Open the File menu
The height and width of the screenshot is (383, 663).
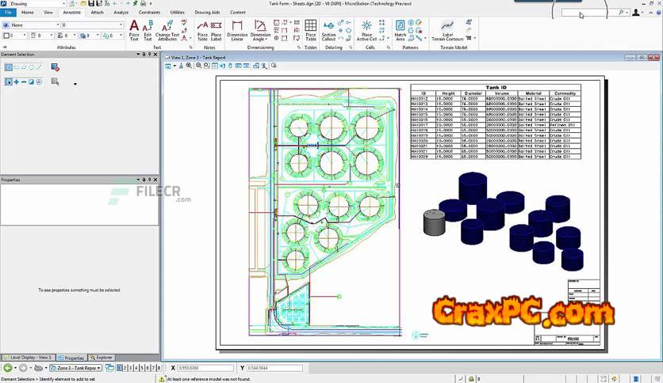8,13
